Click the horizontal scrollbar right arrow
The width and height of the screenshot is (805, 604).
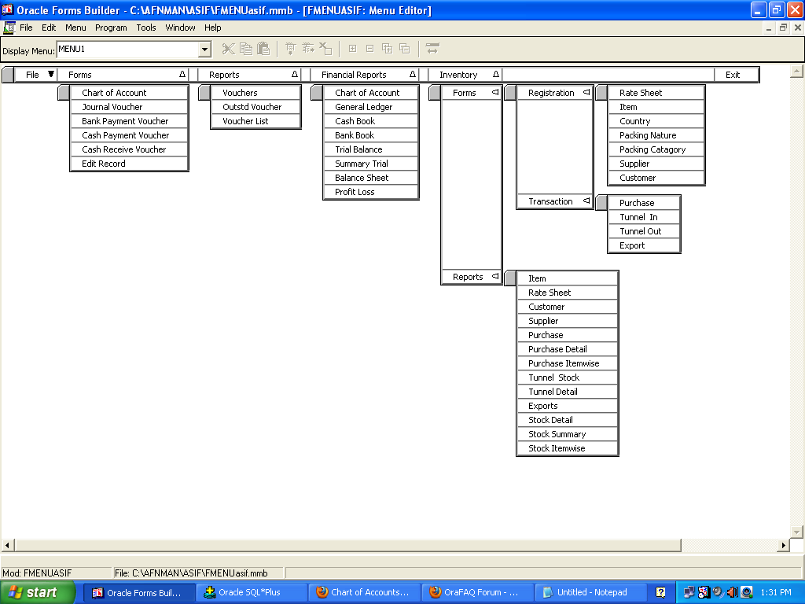(x=784, y=545)
